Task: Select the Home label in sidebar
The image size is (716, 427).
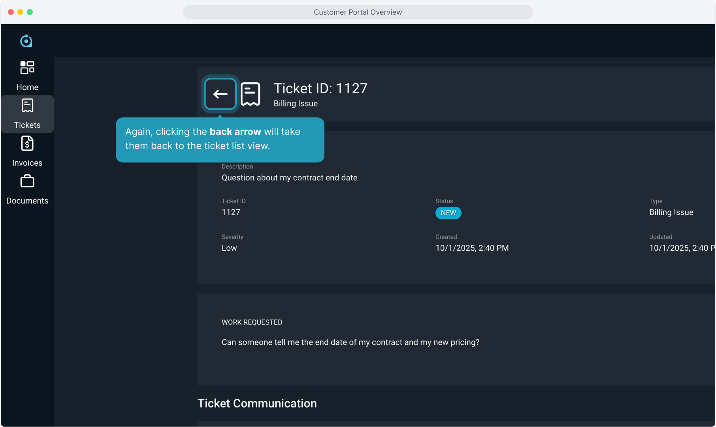Action: click(27, 87)
